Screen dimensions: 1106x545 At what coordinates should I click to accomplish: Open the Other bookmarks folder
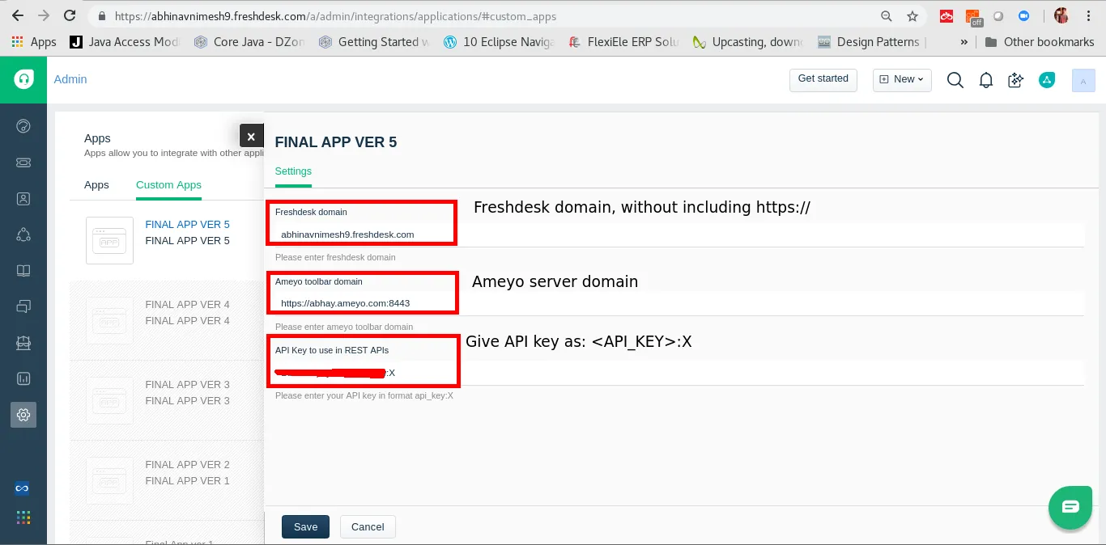point(1040,42)
